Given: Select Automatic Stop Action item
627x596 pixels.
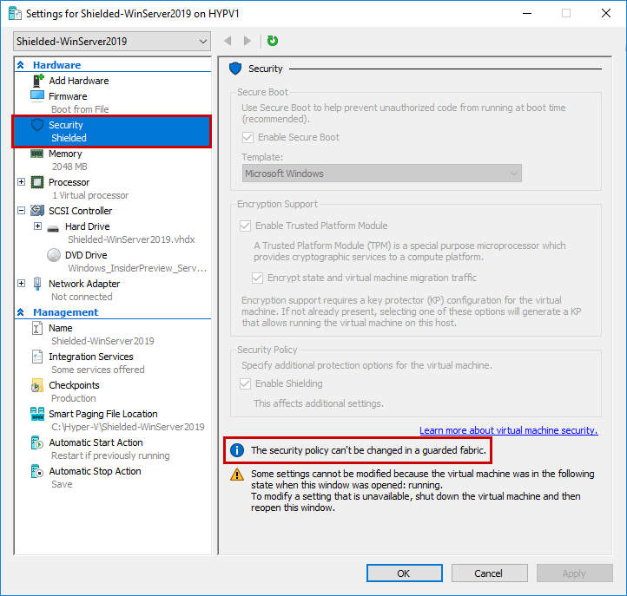Looking at the screenshot, I should [x=95, y=471].
